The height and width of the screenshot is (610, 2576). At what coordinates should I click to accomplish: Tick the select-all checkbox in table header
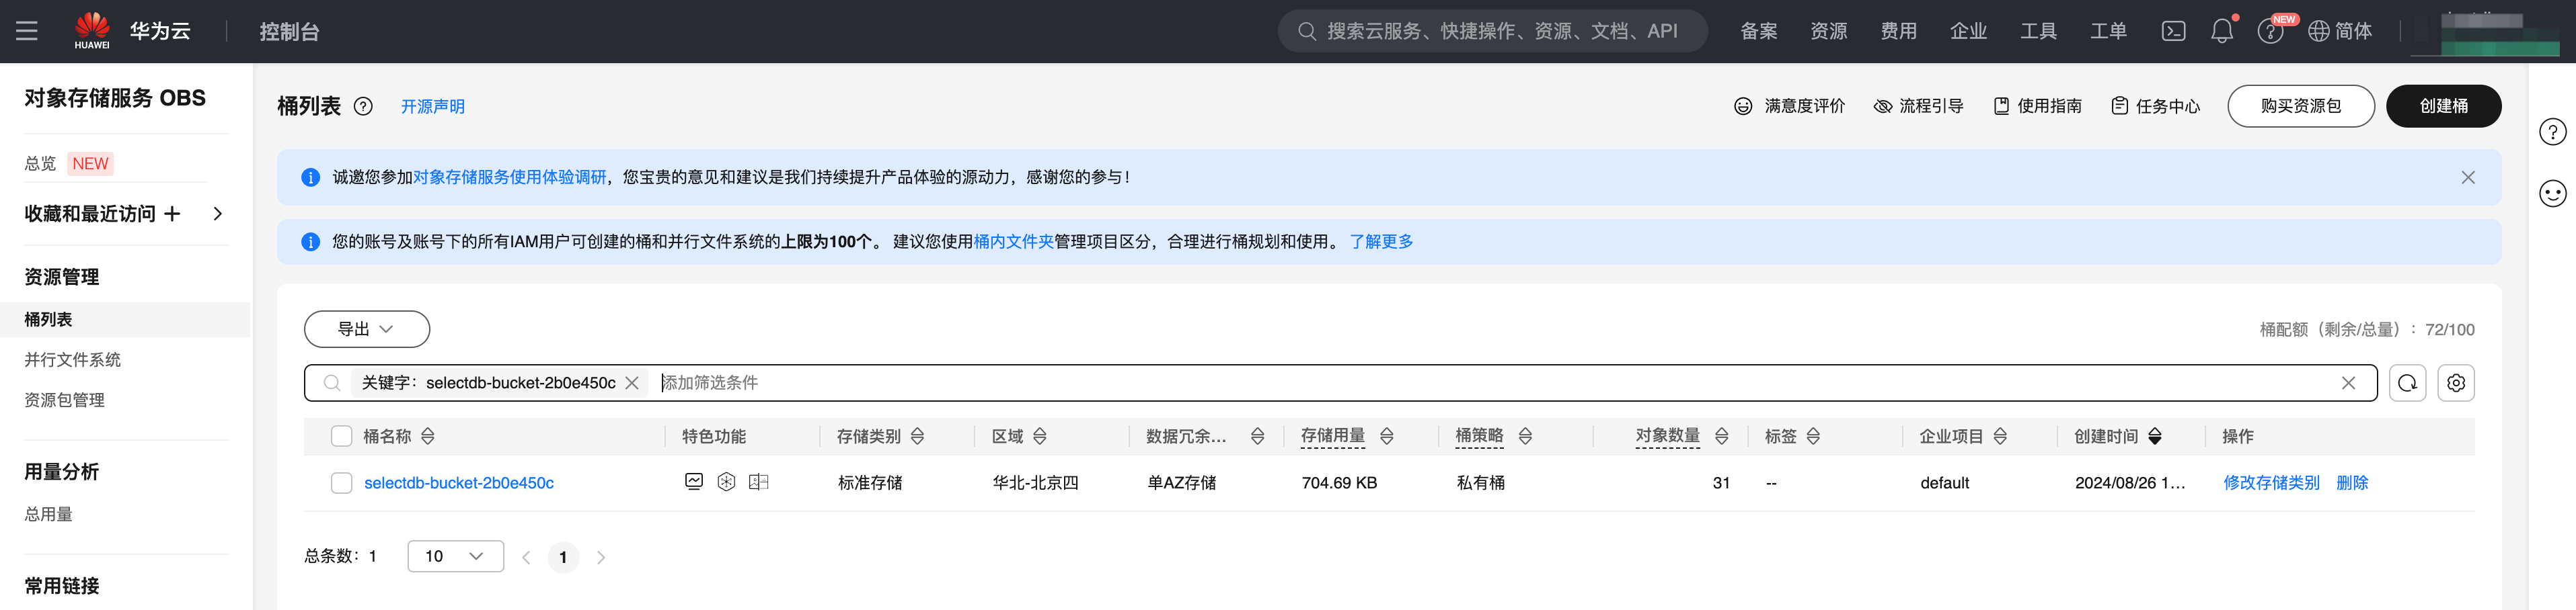point(342,436)
